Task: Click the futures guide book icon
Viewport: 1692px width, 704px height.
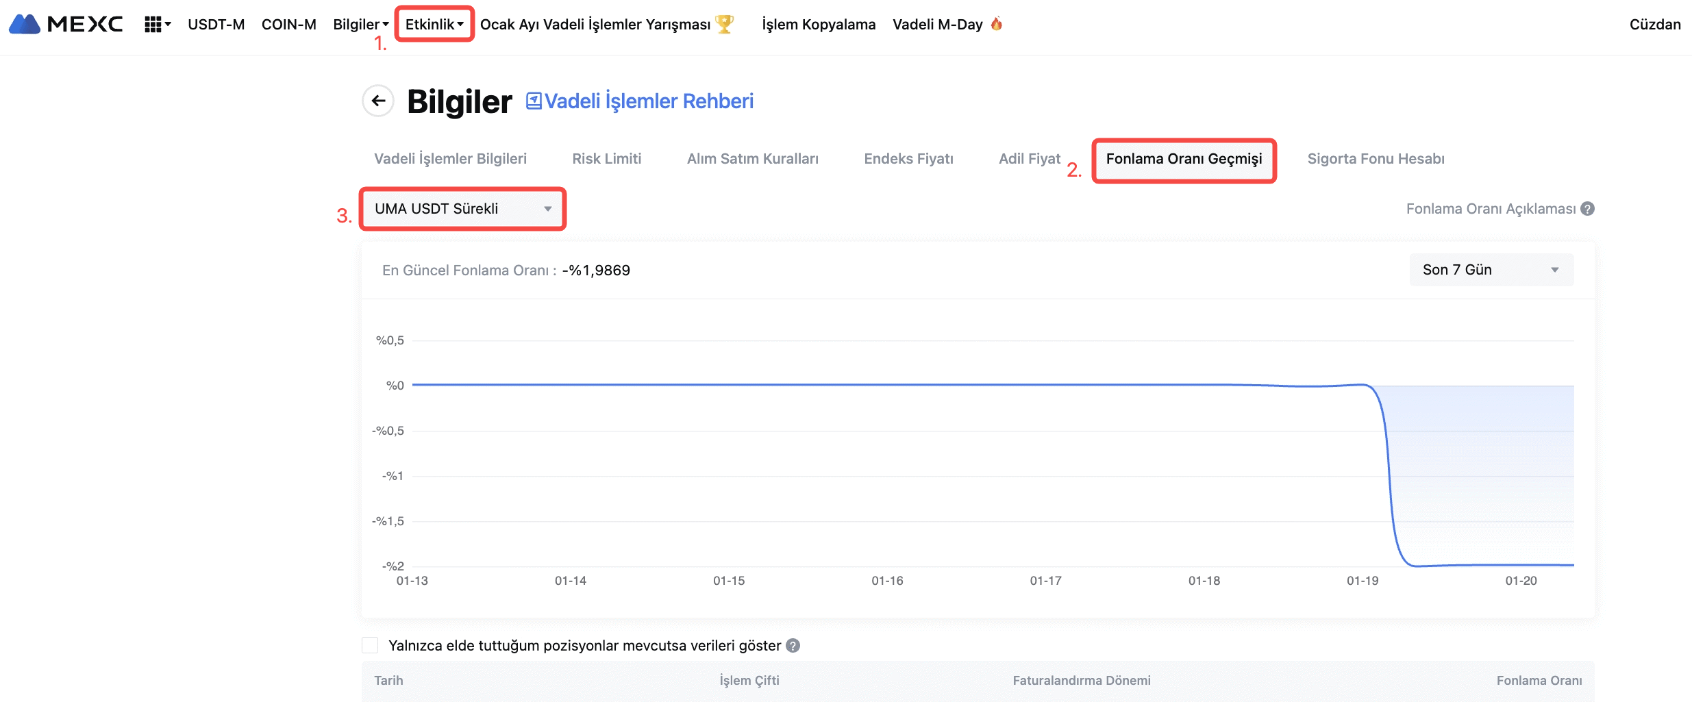Action: (533, 101)
